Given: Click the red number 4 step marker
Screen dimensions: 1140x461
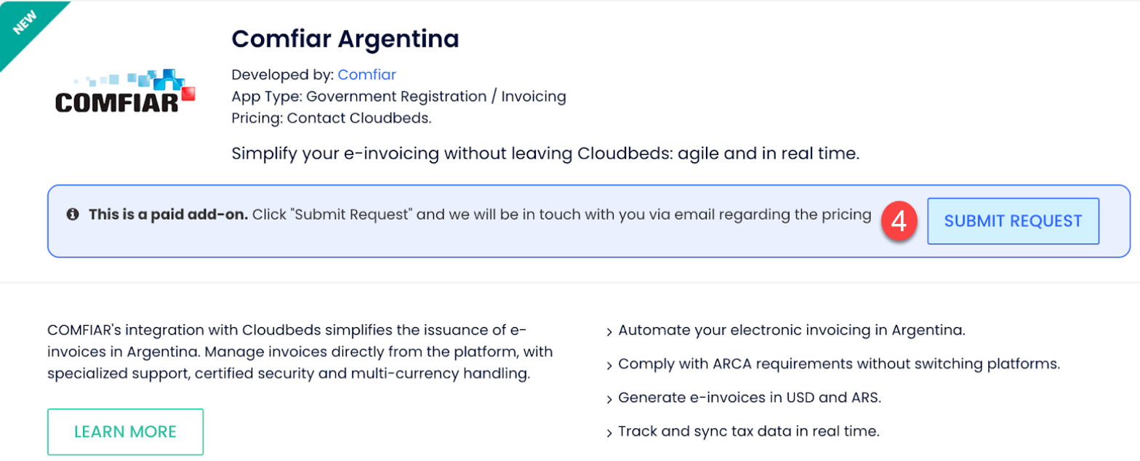Looking at the screenshot, I should click(x=899, y=220).
